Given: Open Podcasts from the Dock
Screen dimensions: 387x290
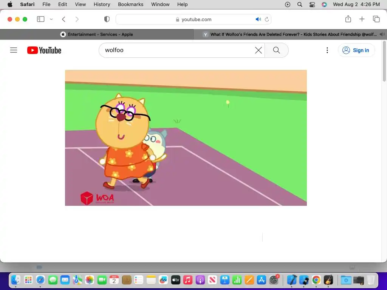Looking at the screenshot, I should (x=200, y=280).
